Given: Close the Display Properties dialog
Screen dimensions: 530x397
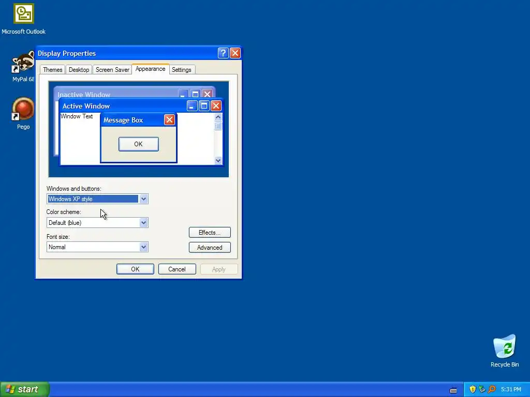Looking at the screenshot, I should click(x=235, y=53).
